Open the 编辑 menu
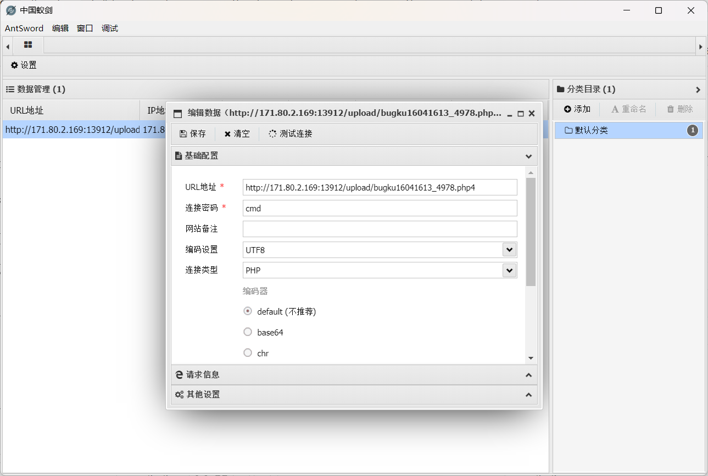Image resolution: width=708 pixels, height=476 pixels. click(x=60, y=28)
